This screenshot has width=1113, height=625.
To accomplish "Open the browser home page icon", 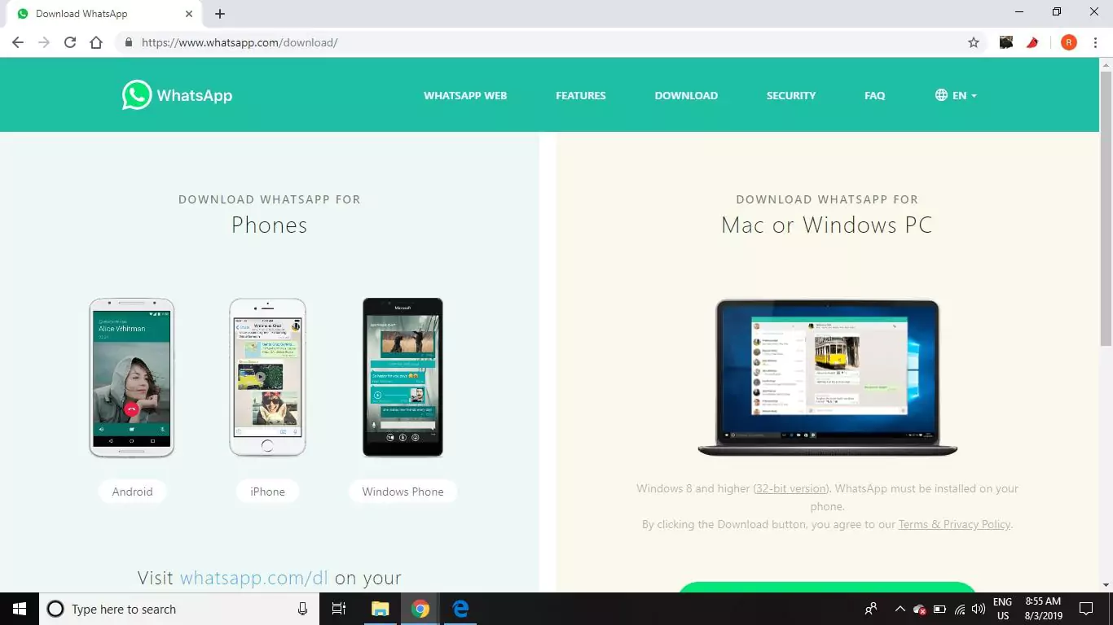I will coord(95,42).
